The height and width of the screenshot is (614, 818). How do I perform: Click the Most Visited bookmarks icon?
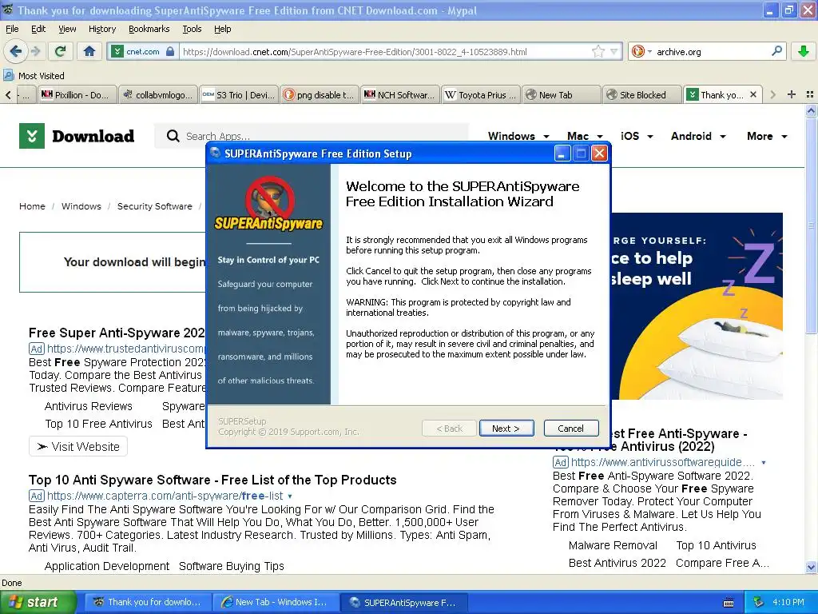[x=9, y=76]
